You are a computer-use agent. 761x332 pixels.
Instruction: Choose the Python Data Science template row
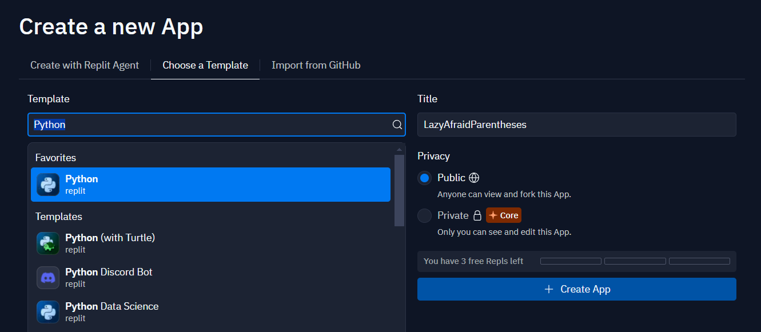[x=210, y=312]
